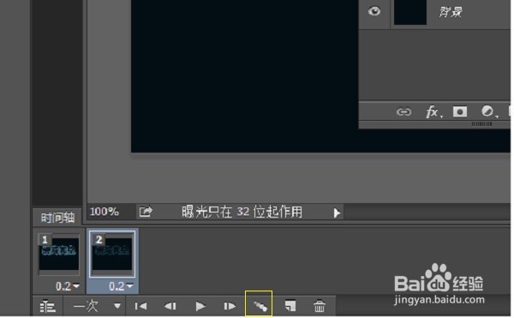514x318 pixels.
Task: Switch to the 时间轴 tab
Action: point(57,218)
